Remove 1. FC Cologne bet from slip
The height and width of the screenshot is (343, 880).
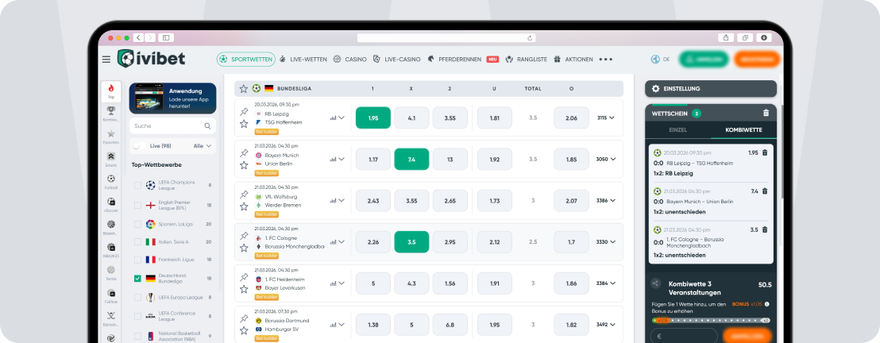tap(764, 230)
